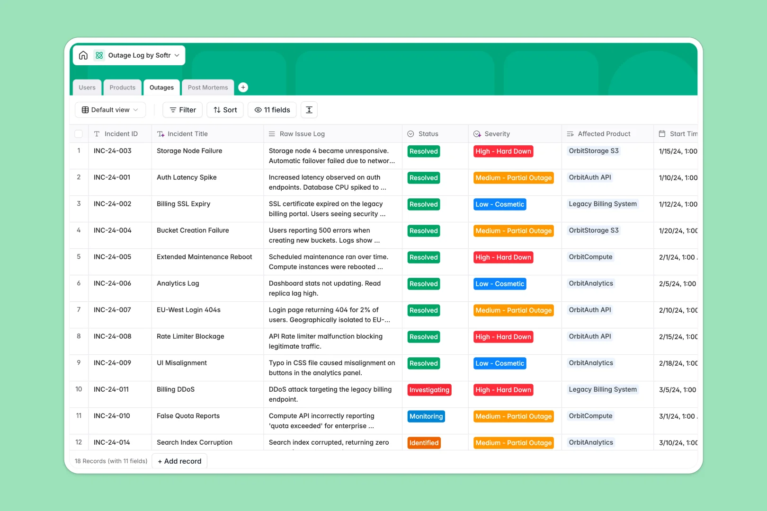The height and width of the screenshot is (511, 767).
Task: Click the grid icon beside Default view
Action: pos(85,110)
